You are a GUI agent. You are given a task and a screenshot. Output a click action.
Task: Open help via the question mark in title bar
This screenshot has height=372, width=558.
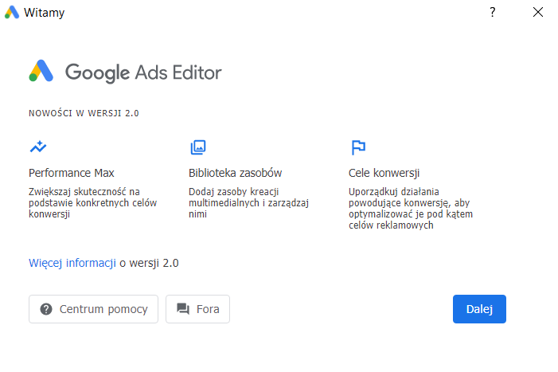[493, 12]
